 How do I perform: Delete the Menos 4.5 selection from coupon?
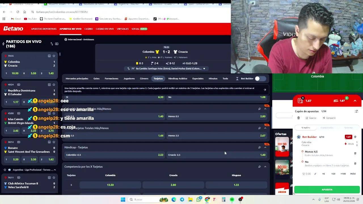tap(355, 153)
